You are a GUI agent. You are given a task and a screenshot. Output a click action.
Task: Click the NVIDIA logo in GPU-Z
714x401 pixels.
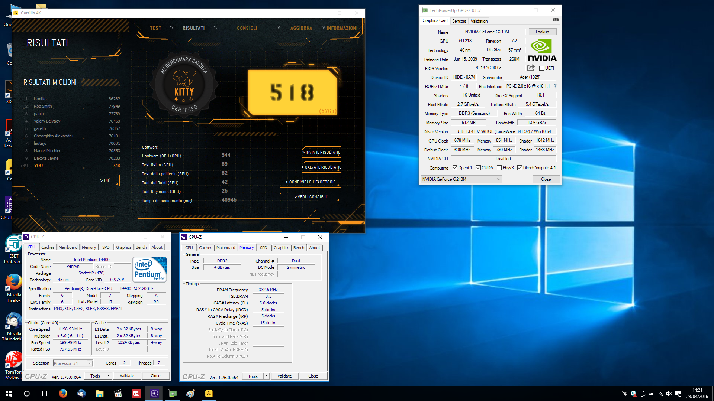tap(542, 50)
